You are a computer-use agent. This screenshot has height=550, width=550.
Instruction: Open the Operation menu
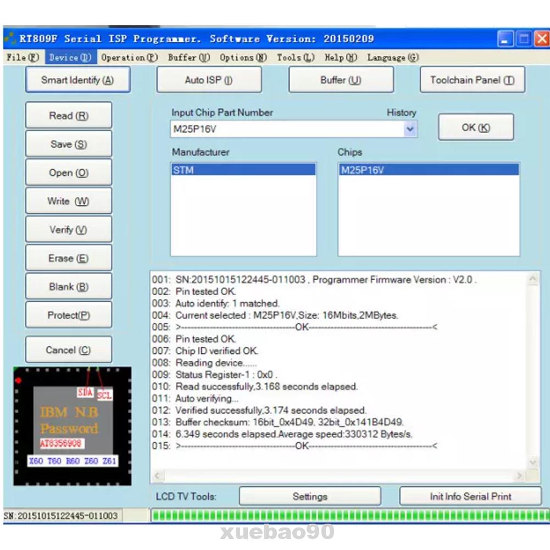pyautogui.click(x=130, y=58)
